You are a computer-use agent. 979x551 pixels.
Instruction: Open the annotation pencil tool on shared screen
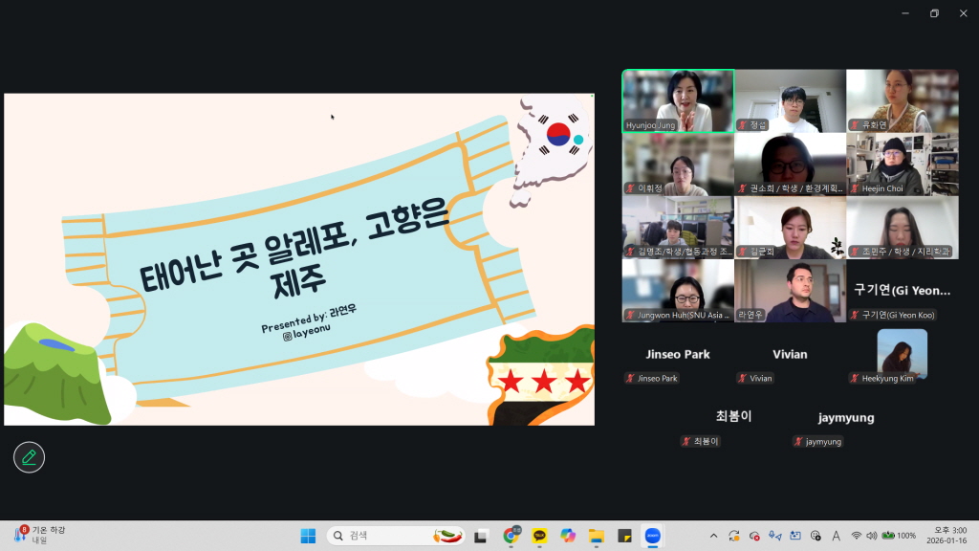click(29, 457)
